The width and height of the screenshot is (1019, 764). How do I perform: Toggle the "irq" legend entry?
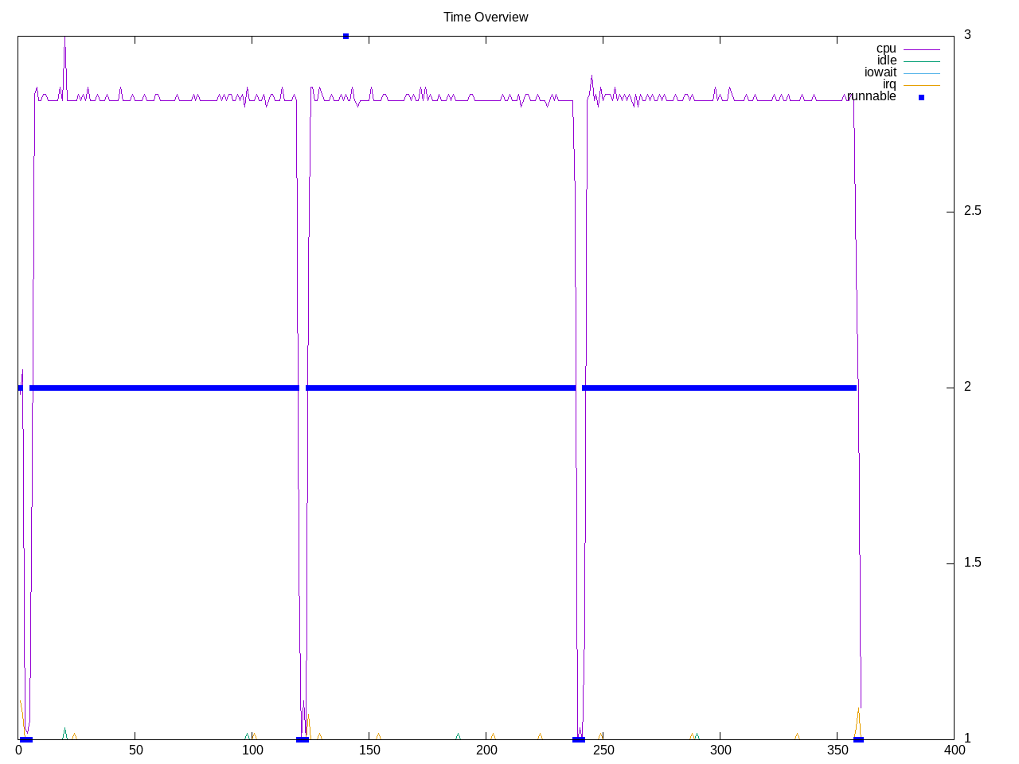point(888,84)
